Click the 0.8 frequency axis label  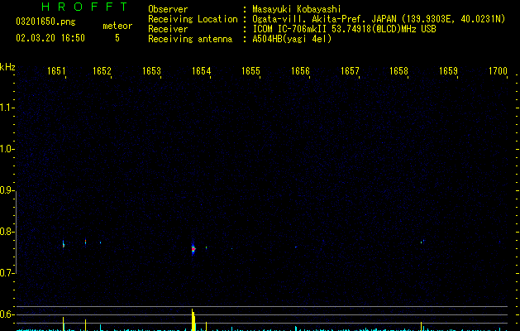click(7, 232)
